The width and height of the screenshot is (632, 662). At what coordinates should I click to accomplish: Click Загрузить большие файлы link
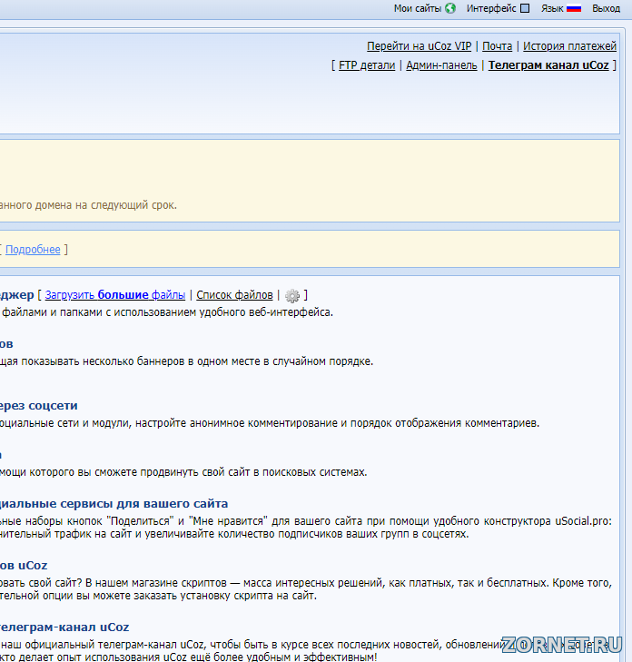click(x=114, y=295)
